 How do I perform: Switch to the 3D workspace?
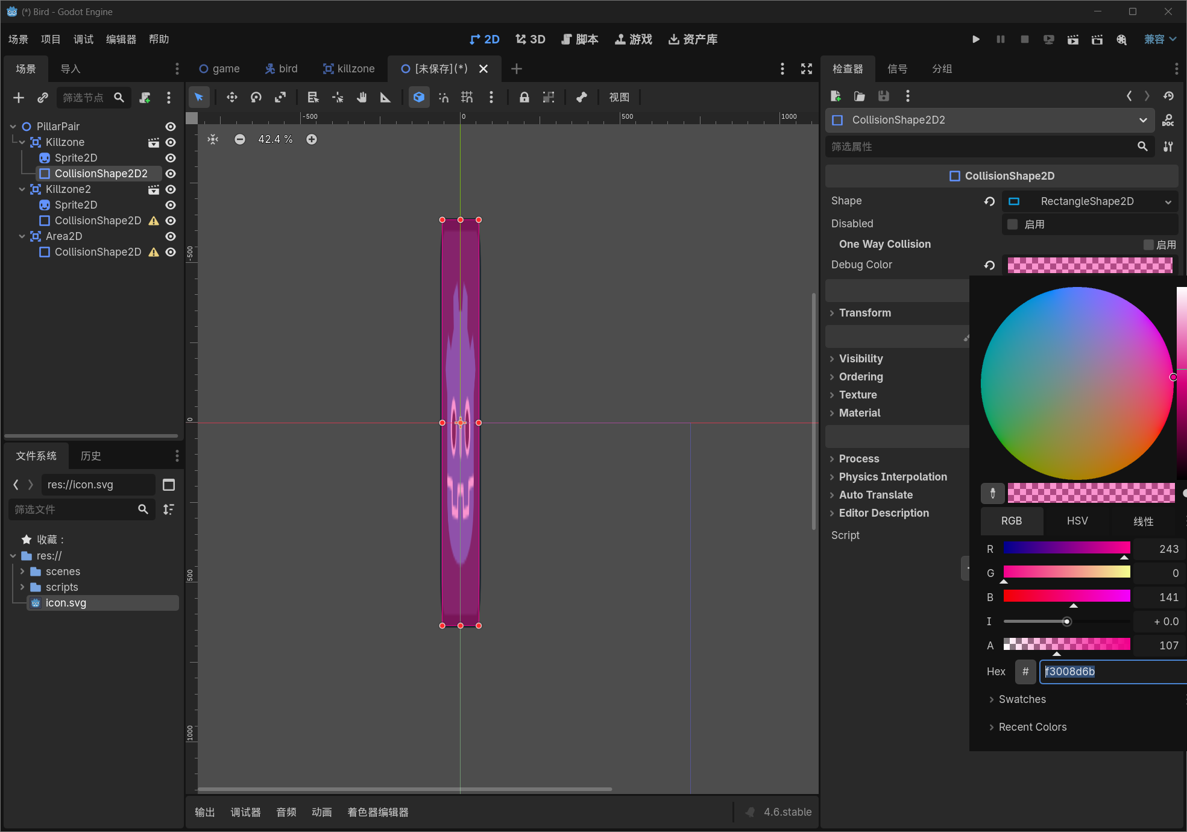[x=531, y=39]
